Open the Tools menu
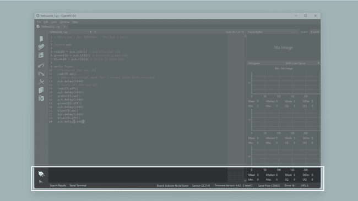This screenshot has width=358, height=201. (54, 22)
